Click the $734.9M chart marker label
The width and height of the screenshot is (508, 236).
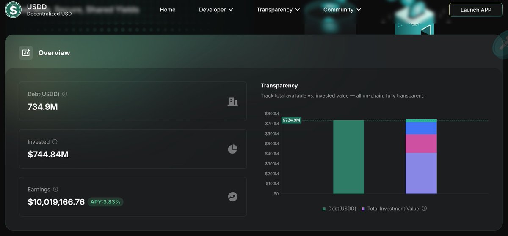click(291, 120)
